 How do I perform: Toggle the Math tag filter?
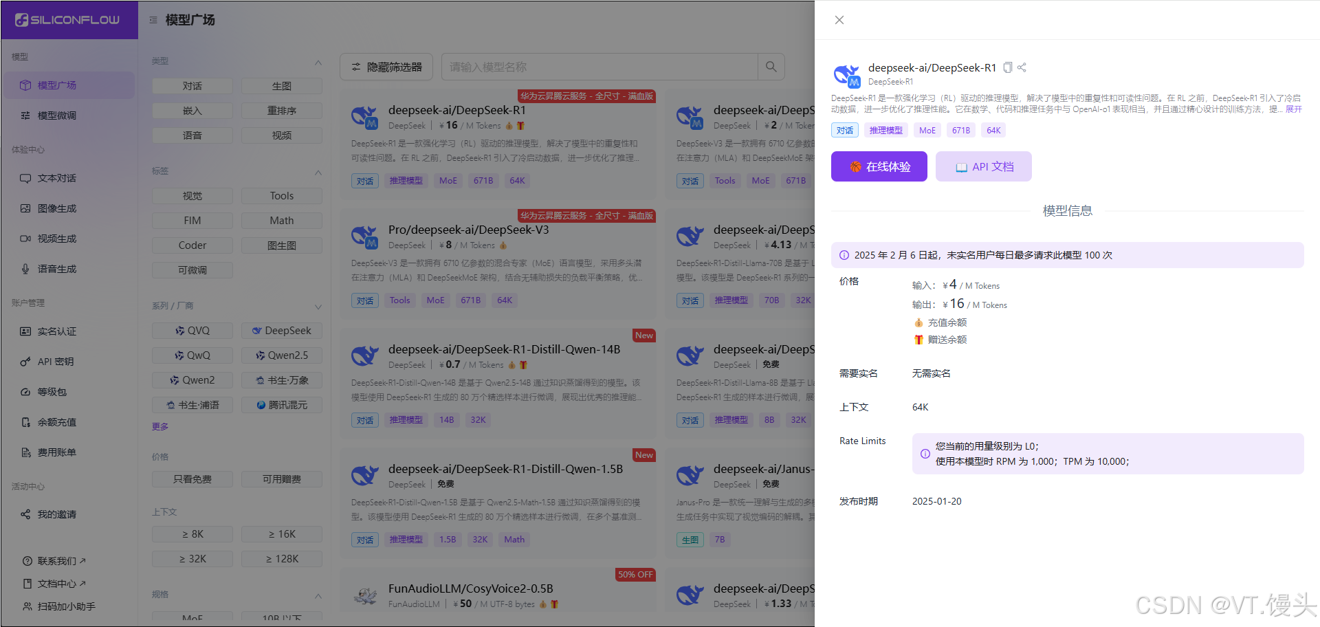[x=282, y=221]
